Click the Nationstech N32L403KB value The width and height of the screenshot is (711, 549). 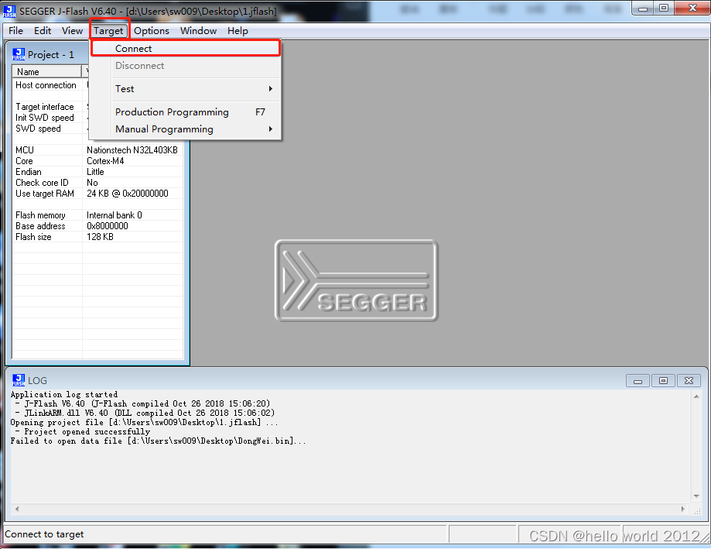click(x=132, y=150)
